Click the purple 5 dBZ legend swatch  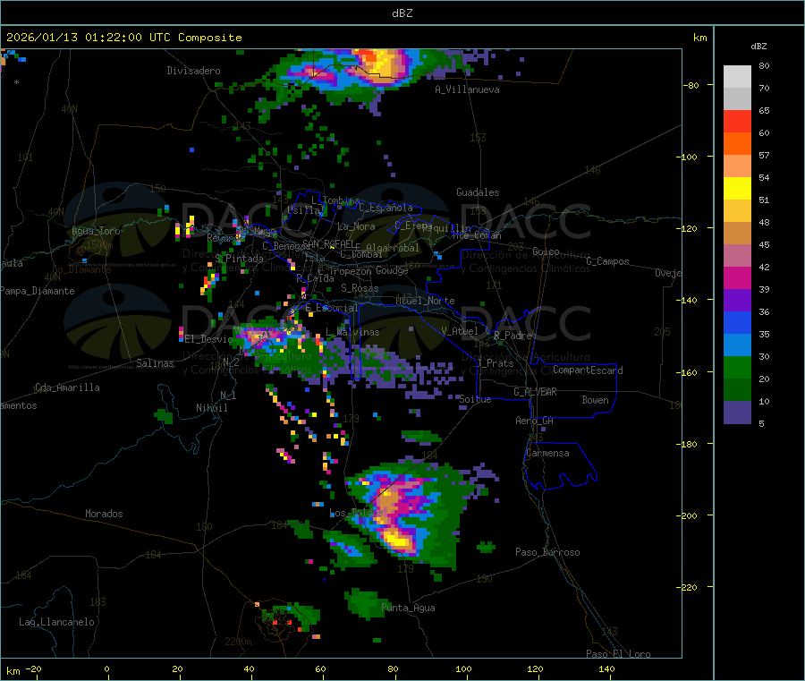[x=737, y=413]
